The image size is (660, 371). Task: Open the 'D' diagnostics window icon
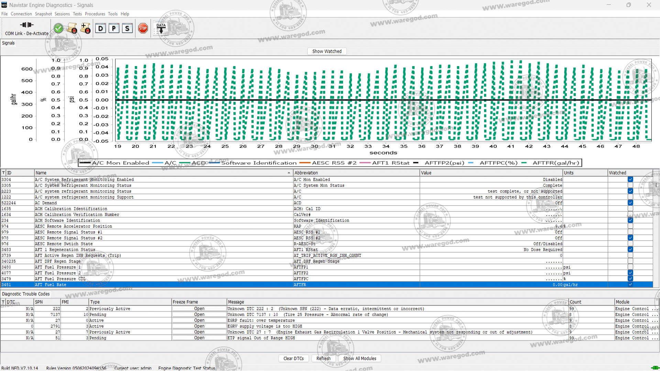(x=101, y=28)
